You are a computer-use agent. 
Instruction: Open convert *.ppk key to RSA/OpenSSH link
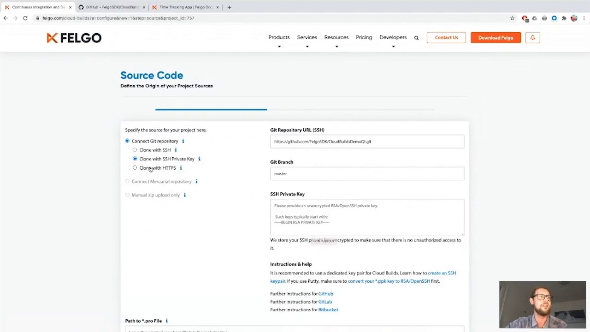[x=389, y=281]
